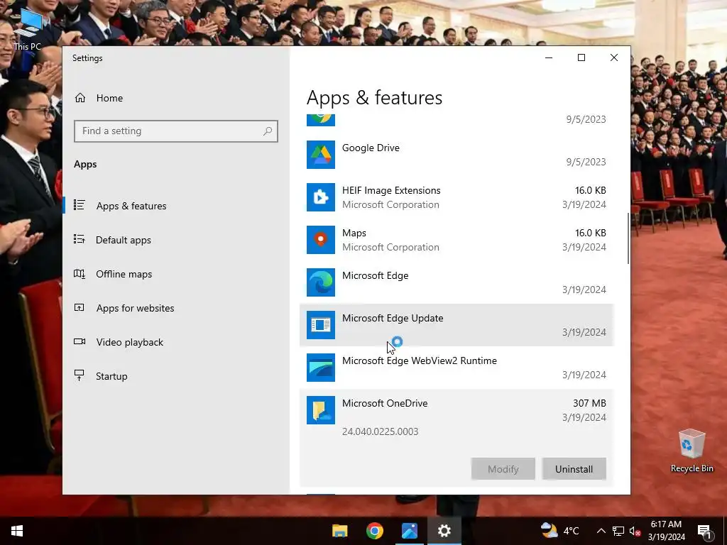Click the apps list vertical scrollbar
This screenshot has height=545, width=727.
pyautogui.click(x=628, y=238)
